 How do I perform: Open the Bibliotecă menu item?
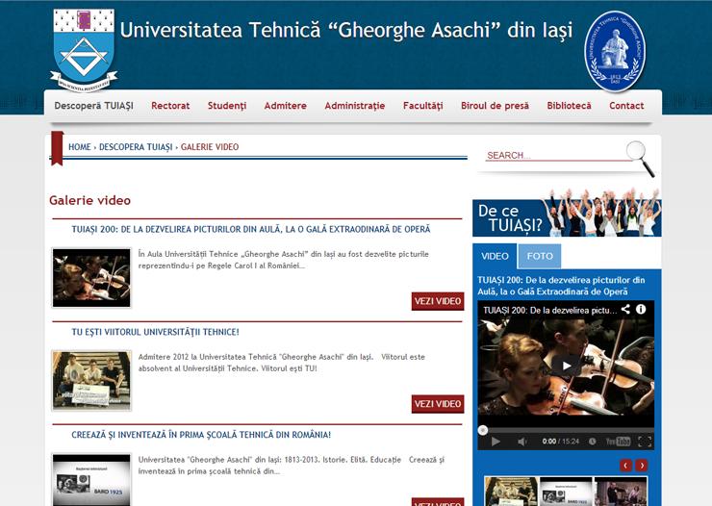(x=569, y=106)
